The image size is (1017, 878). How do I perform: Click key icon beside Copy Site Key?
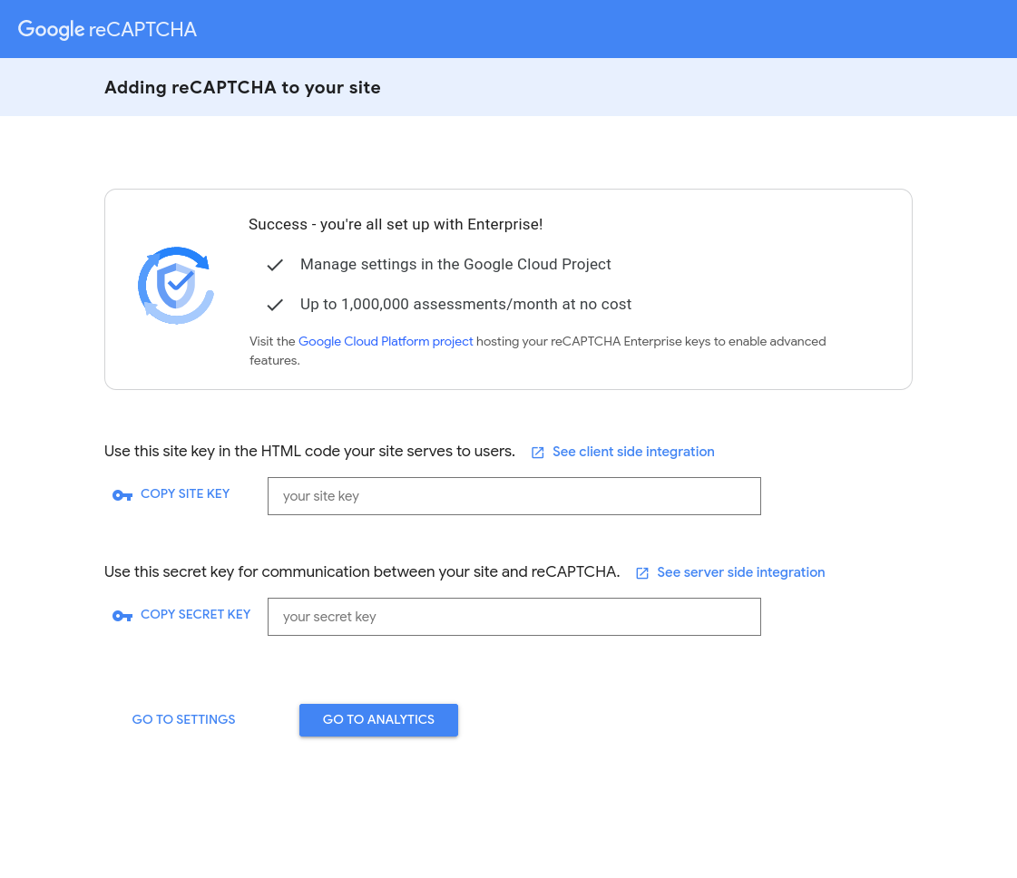[122, 495]
